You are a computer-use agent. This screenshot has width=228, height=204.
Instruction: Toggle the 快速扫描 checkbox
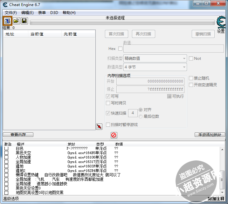pyautogui.click(x=108, y=113)
